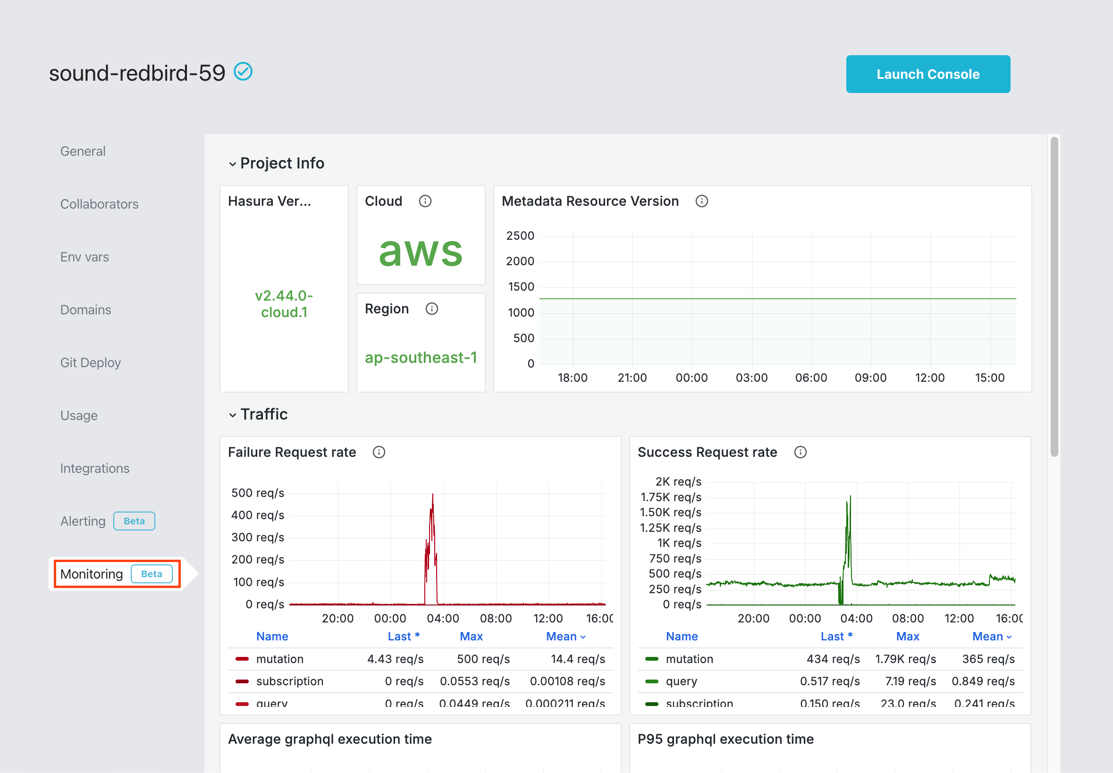Click the info icon next to Cloud

click(x=425, y=201)
